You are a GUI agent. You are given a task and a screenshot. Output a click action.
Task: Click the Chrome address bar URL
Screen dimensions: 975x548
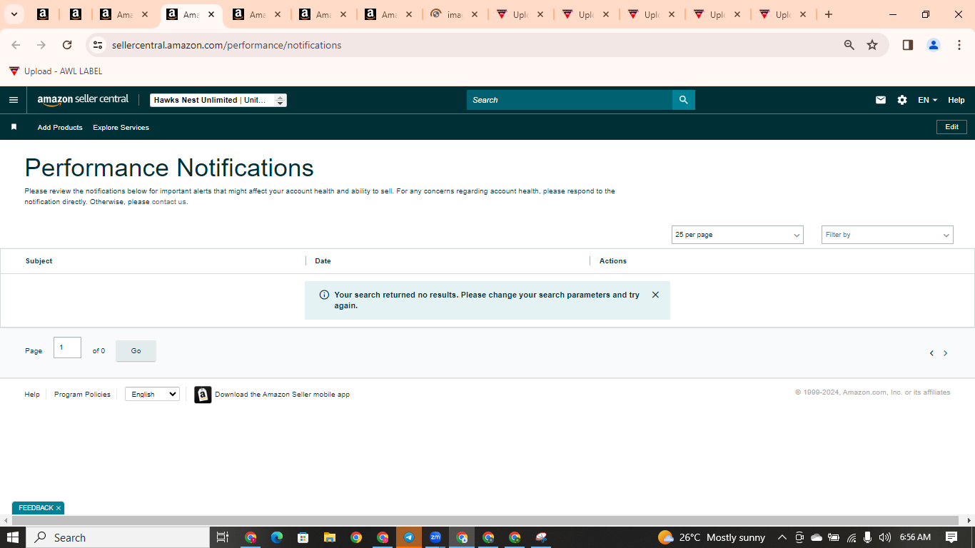[226, 45]
